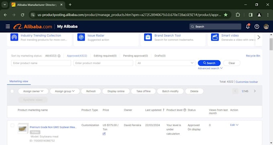Click Product level help icon
The image size is (273, 145).
[185, 110]
